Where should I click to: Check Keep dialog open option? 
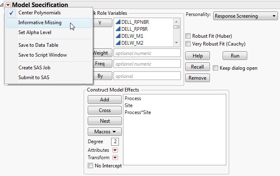click(x=216, y=68)
